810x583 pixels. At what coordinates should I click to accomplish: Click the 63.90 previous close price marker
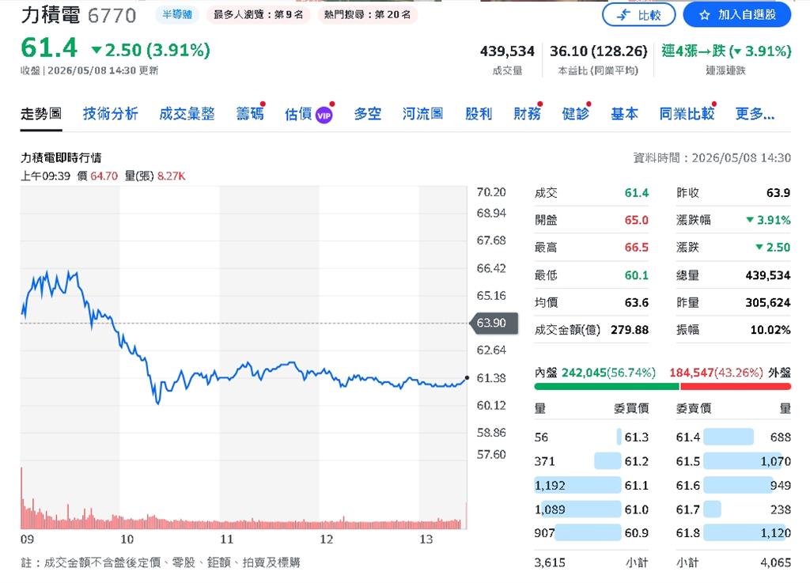click(494, 323)
